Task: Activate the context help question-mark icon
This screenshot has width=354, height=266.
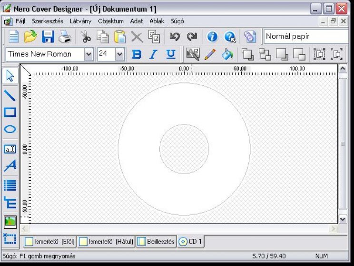Action: coord(230,37)
